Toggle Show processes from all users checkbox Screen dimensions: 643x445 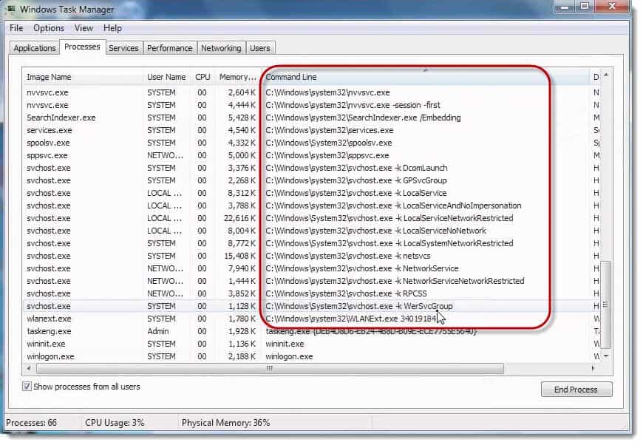27,387
